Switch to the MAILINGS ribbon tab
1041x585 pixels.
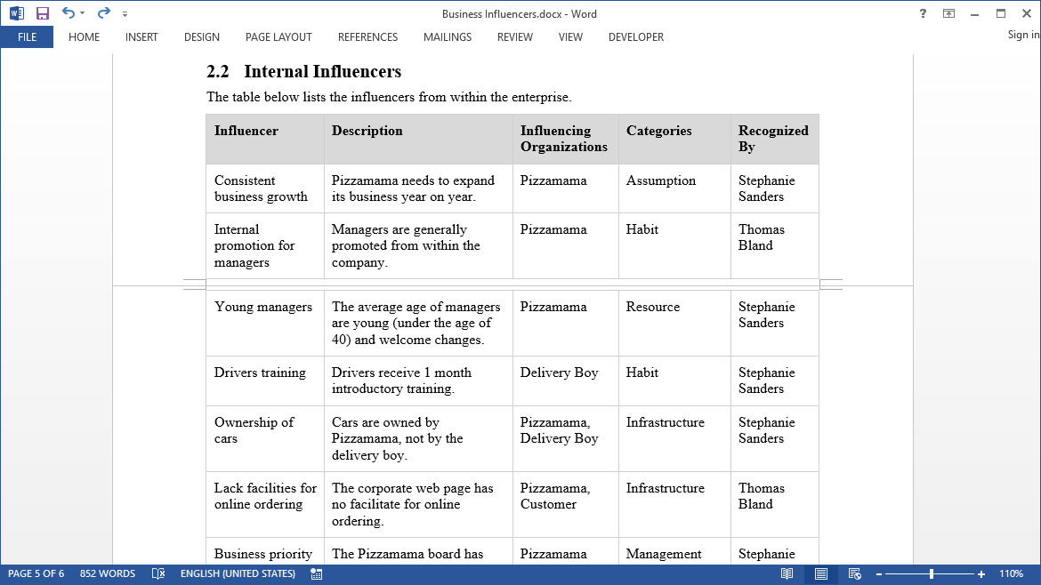coord(447,37)
